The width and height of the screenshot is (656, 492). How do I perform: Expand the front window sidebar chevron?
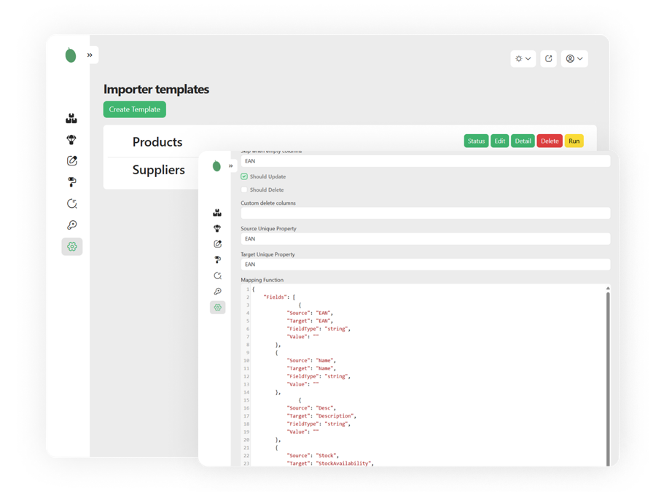(231, 165)
